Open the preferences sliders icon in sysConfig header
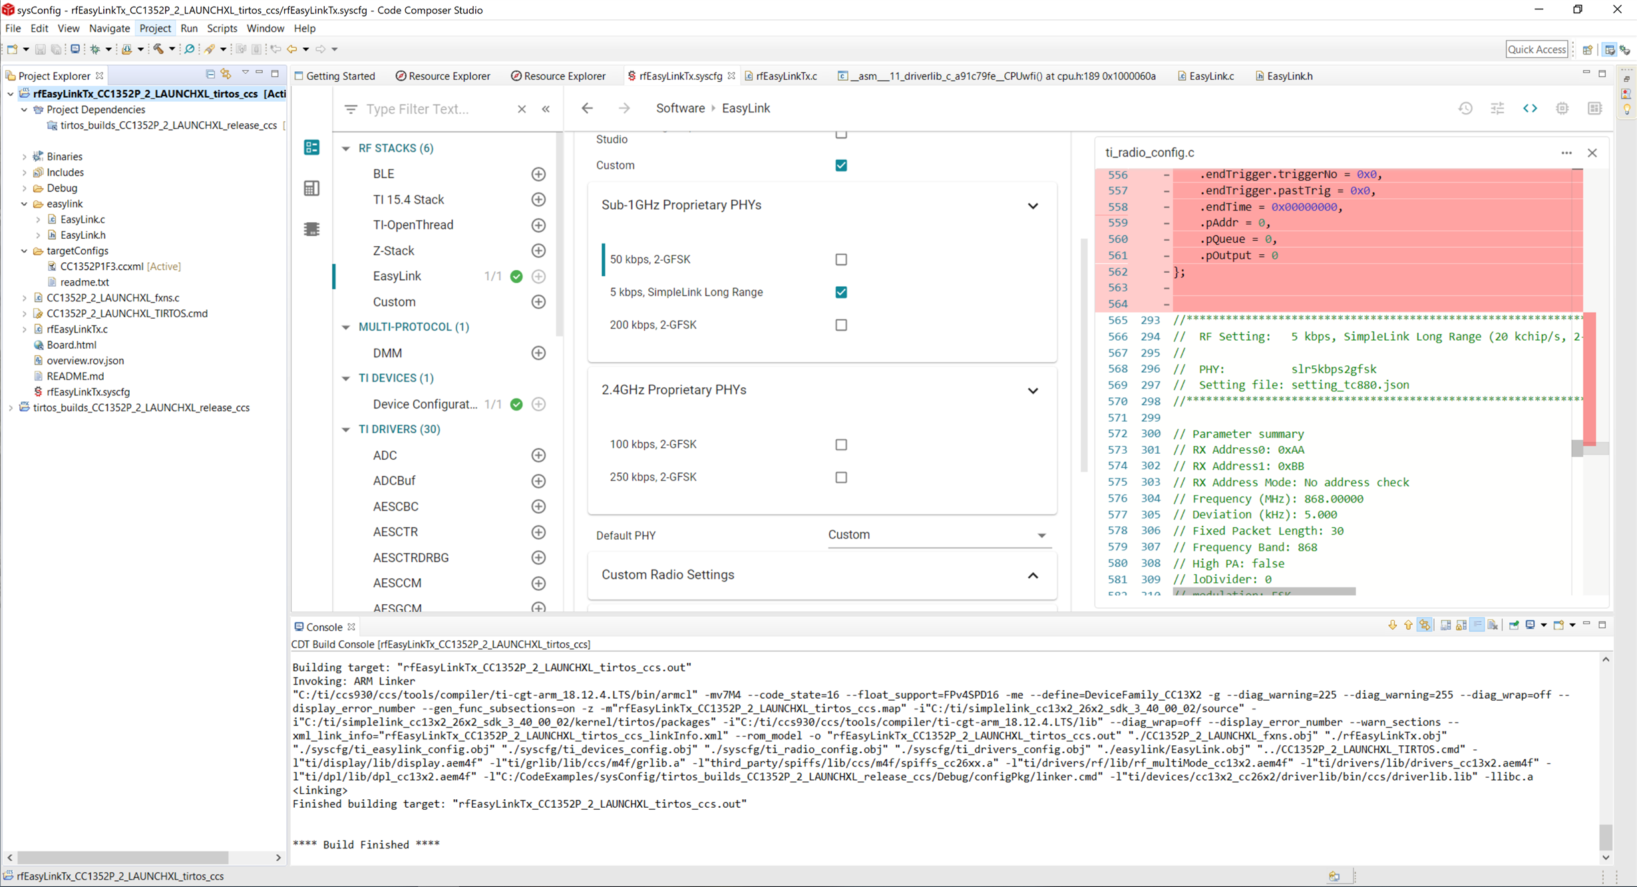 coord(1497,108)
